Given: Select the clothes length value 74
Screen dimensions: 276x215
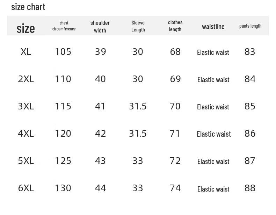Looking at the screenshot, I should pyautogui.click(x=175, y=188).
